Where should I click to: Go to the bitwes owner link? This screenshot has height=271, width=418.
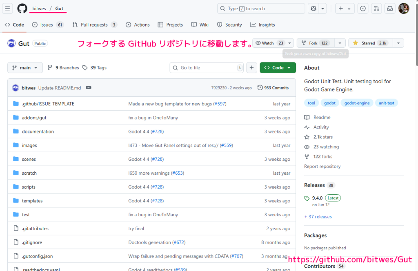point(39,9)
